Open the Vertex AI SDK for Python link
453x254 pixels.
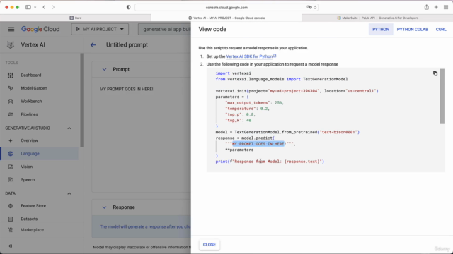pos(249,56)
